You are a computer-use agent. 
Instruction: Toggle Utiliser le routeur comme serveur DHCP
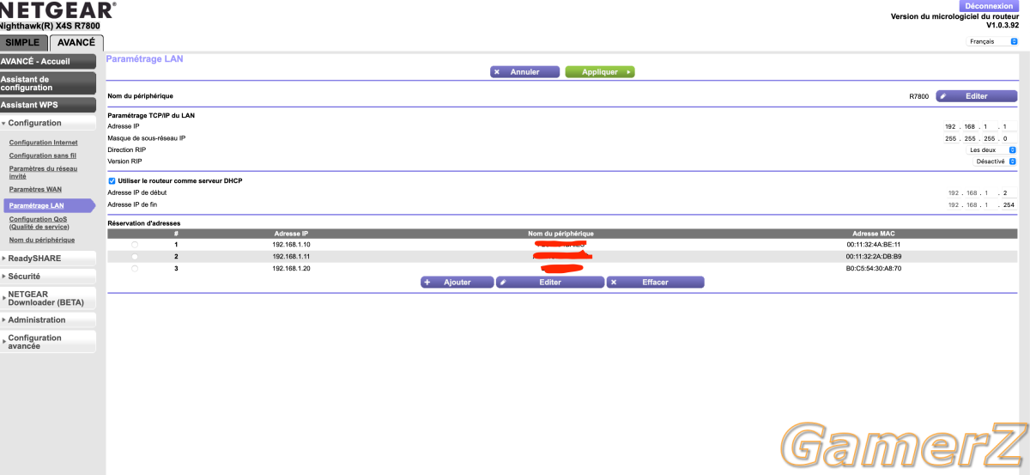pos(112,181)
